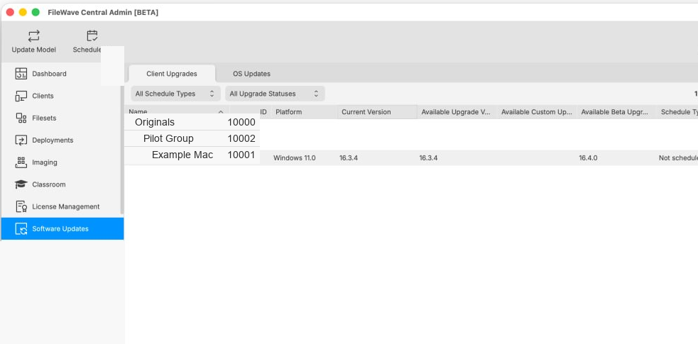Select the Originals group row

pyautogui.click(x=192, y=122)
